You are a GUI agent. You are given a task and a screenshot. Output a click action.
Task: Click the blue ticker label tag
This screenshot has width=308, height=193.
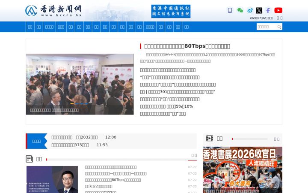pos(36,141)
